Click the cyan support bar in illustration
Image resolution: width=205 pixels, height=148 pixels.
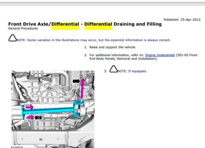pyautogui.click(x=48, y=111)
